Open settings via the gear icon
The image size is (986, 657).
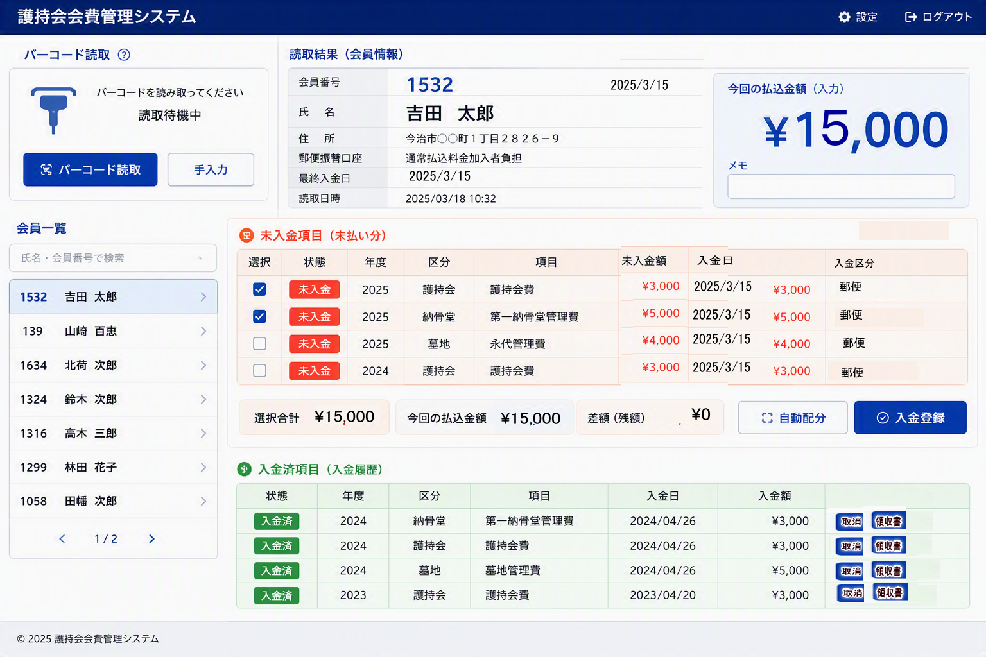844,17
